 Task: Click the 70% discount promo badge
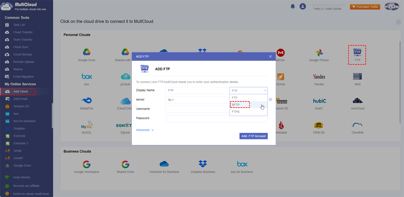click(392, 6)
